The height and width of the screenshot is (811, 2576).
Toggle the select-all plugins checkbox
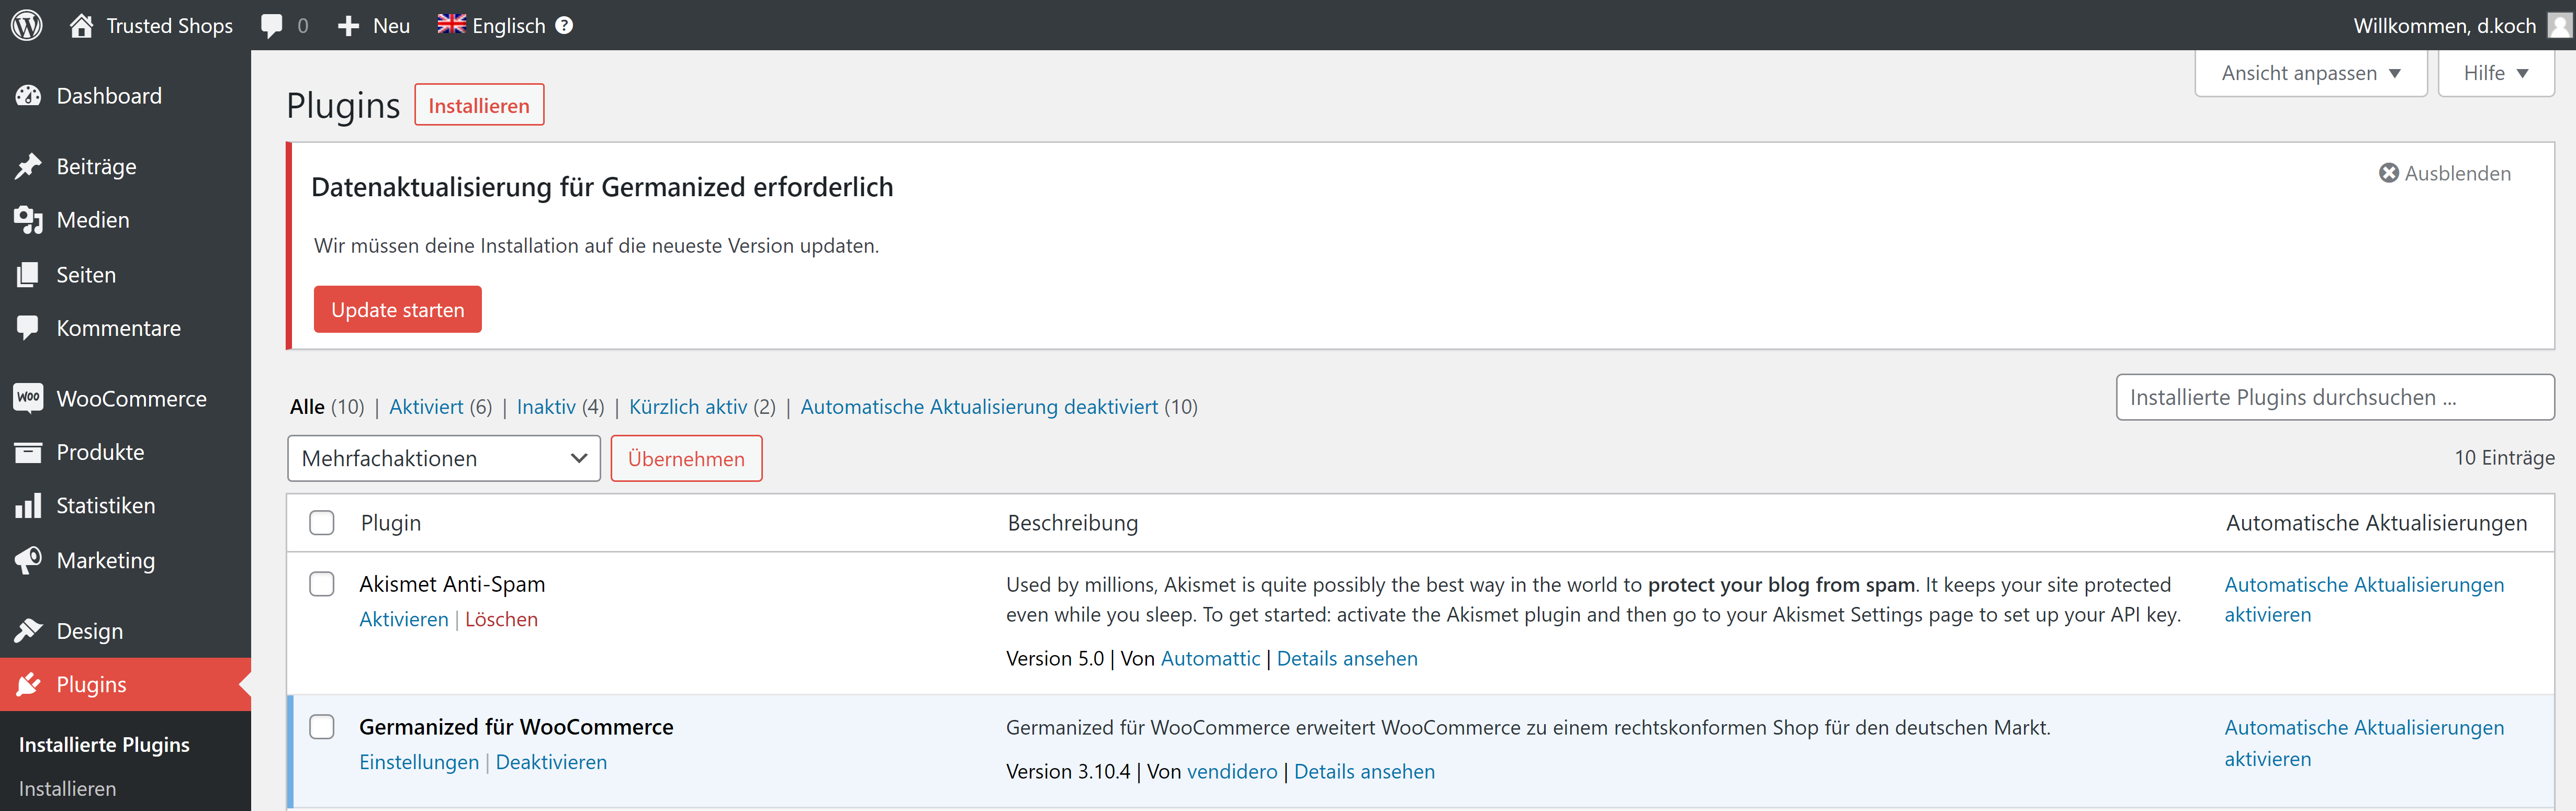(322, 523)
